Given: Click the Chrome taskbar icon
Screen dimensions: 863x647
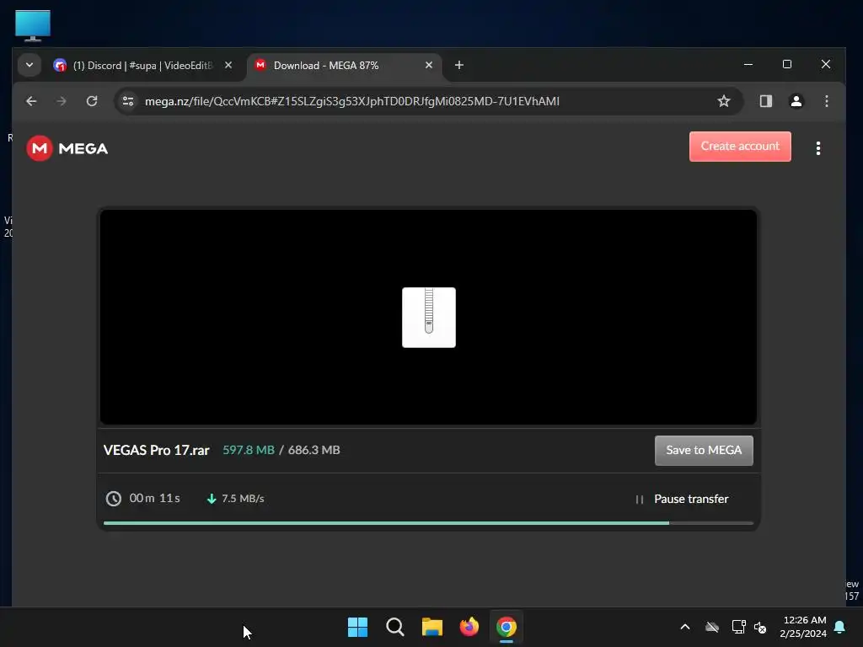Looking at the screenshot, I should point(507,627).
